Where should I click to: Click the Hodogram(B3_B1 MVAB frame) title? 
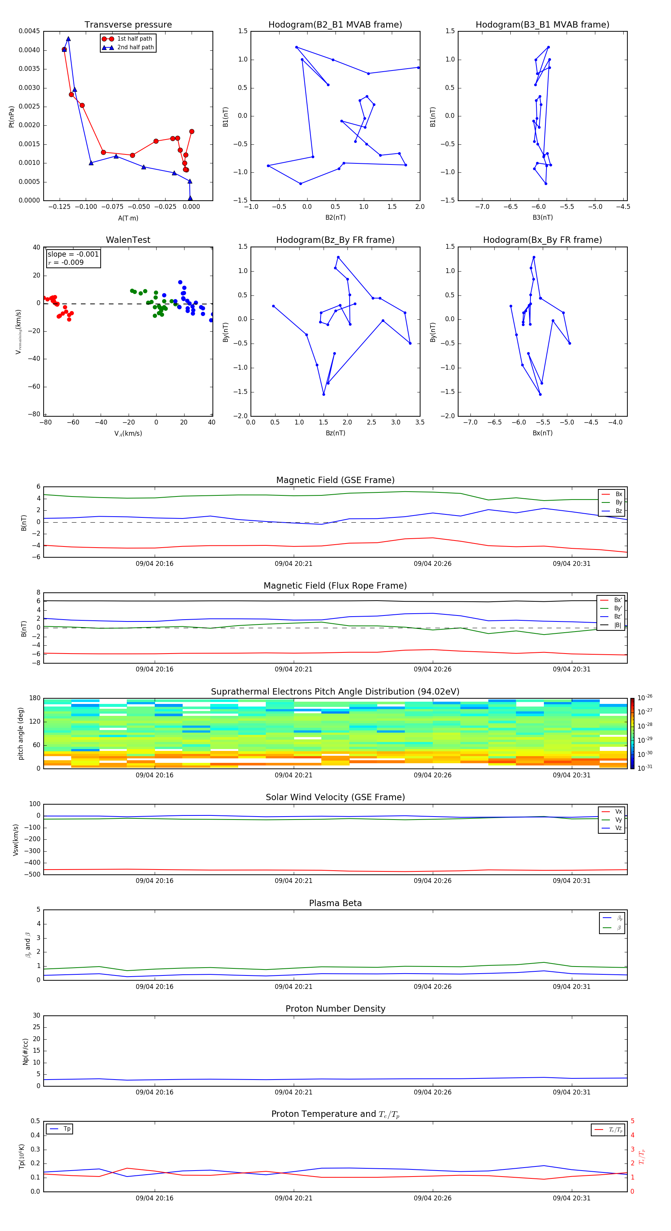pos(542,25)
